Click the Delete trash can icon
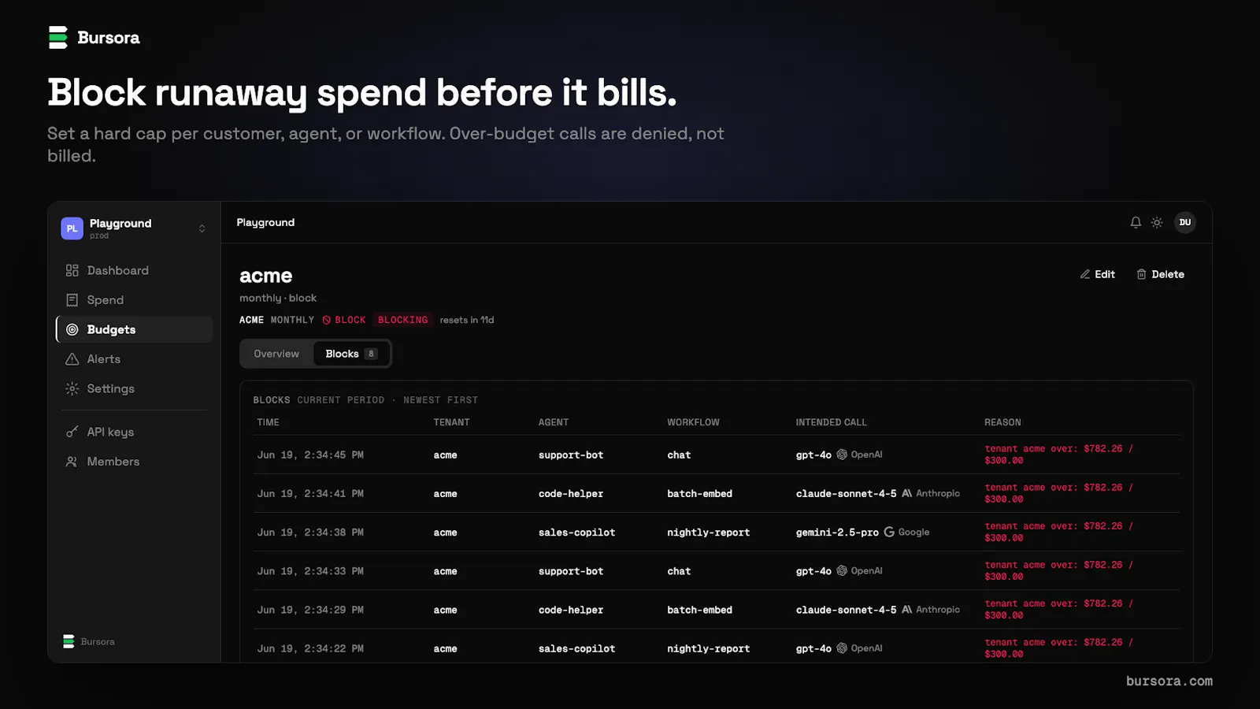The image size is (1260, 709). (1141, 274)
